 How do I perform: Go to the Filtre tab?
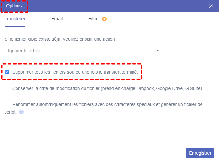(93, 19)
